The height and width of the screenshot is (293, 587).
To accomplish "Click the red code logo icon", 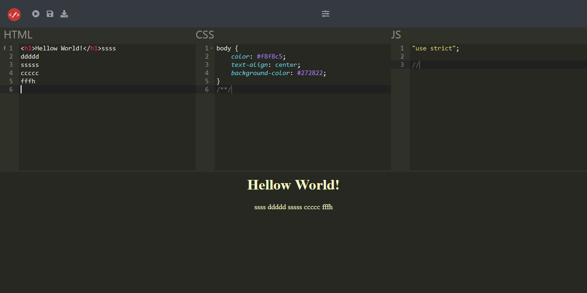I will tap(14, 15).
